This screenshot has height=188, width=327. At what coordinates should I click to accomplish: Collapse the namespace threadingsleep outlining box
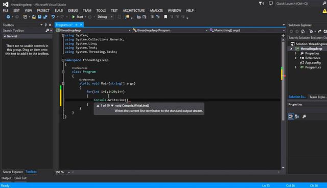63,60
